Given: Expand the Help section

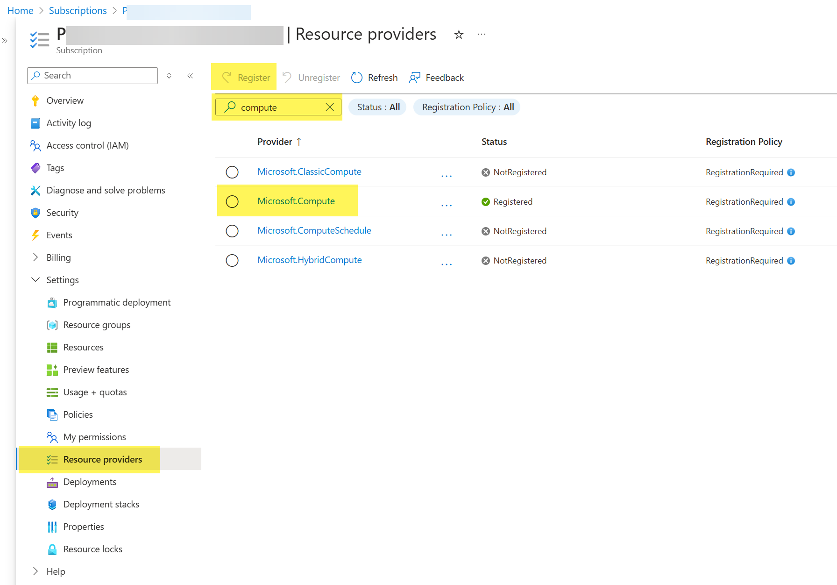Looking at the screenshot, I should 35,571.
